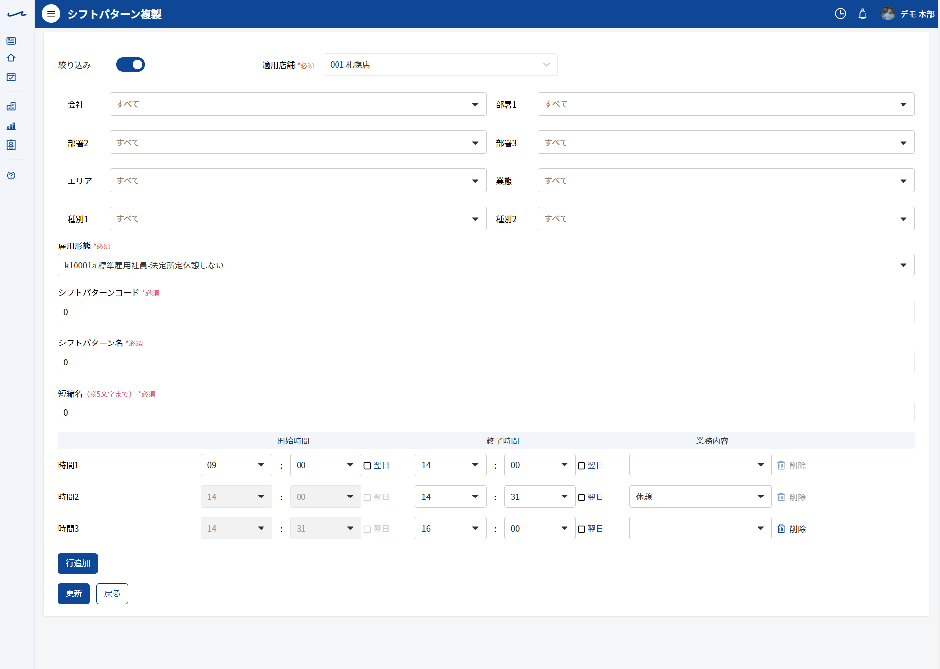Check 翌日 for 時間2 end time
The height and width of the screenshot is (669, 940).
point(582,497)
